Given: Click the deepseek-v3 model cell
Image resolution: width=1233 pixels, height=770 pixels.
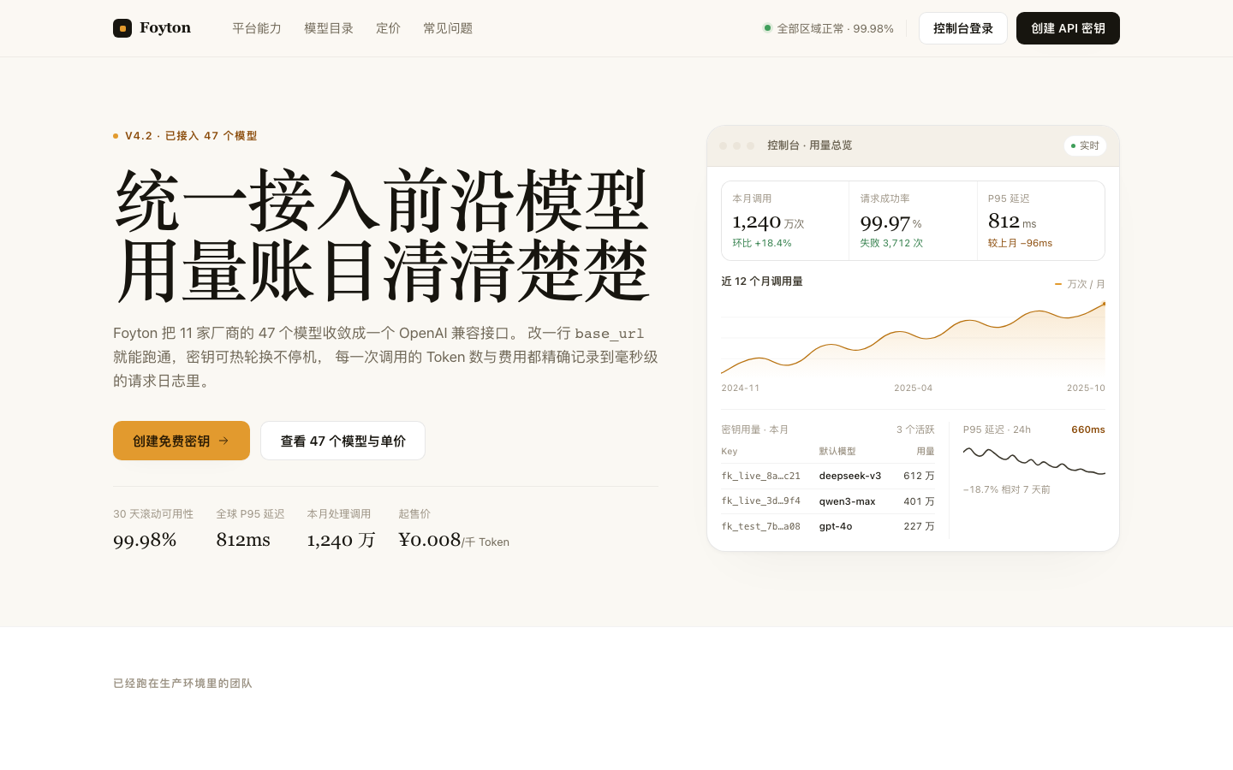Looking at the screenshot, I should coord(850,476).
